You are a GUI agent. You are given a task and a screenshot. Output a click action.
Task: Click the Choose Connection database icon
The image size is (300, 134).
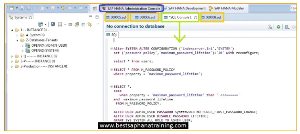click(x=287, y=27)
